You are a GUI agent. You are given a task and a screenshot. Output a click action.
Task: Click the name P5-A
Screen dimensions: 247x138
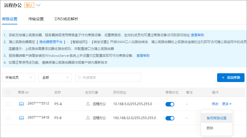(x=58, y=104)
